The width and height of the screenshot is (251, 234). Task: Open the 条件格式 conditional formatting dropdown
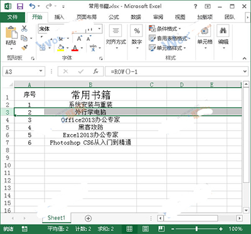(x=165, y=28)
